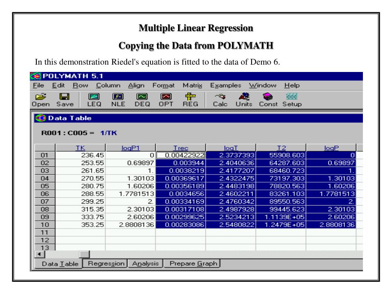Select the logT column header
392x294 pixels.
click(230, 148)
